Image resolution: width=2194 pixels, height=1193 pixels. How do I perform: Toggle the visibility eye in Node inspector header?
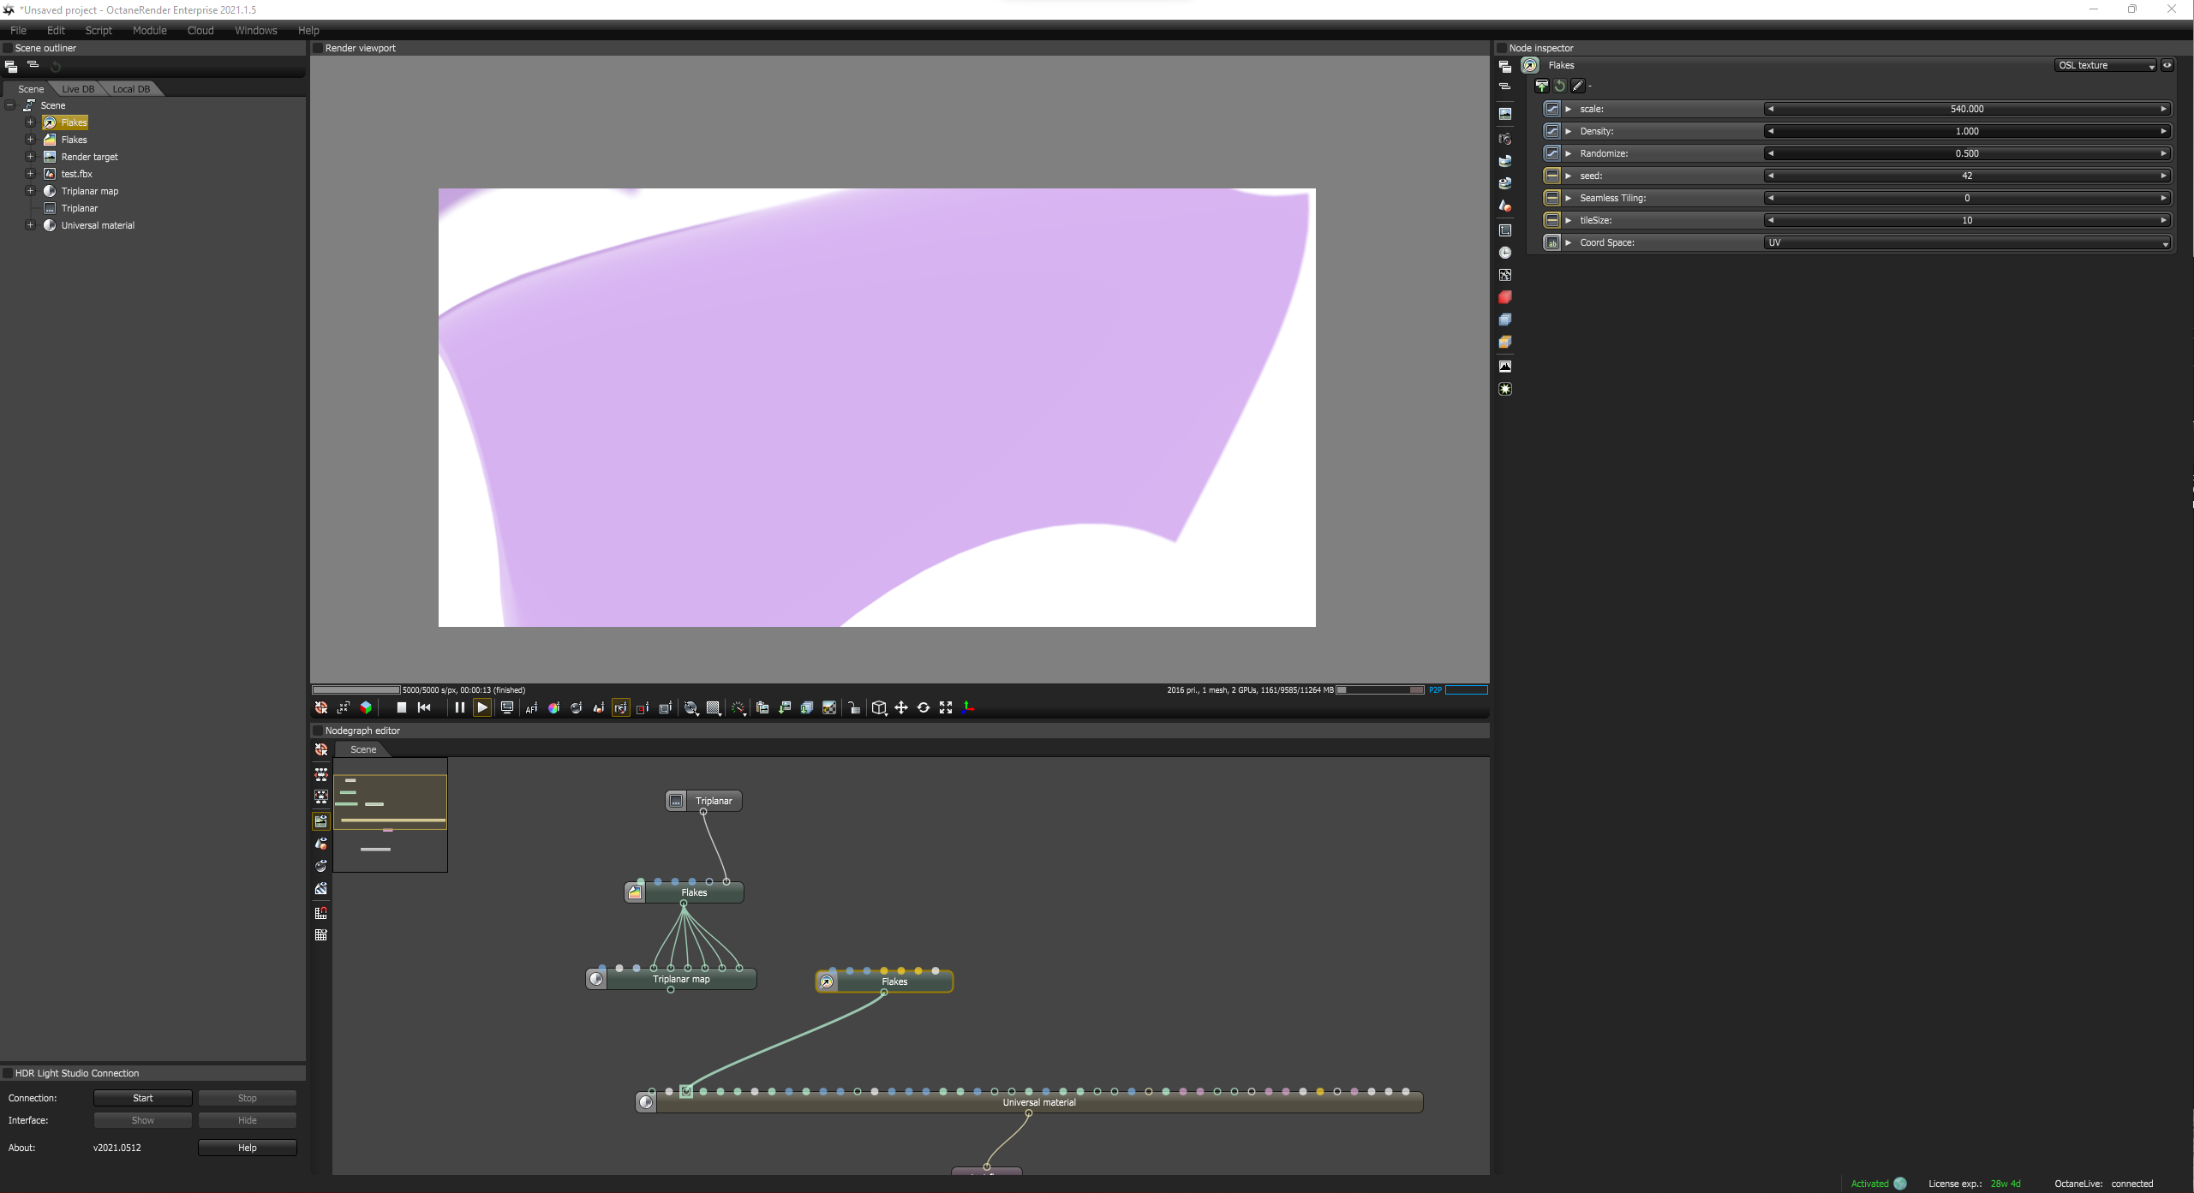[x=2167, y=65]
